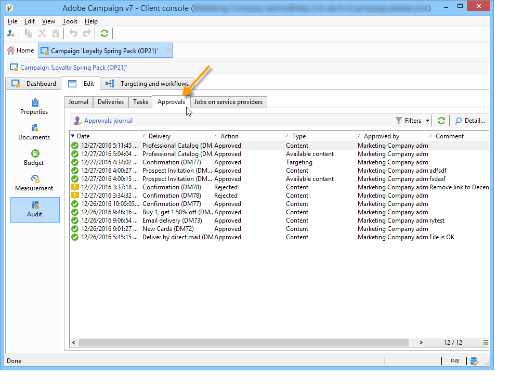Click the Approvals journal link
Image resolution: width=510 pixels, height=388 pixels.
108,121
